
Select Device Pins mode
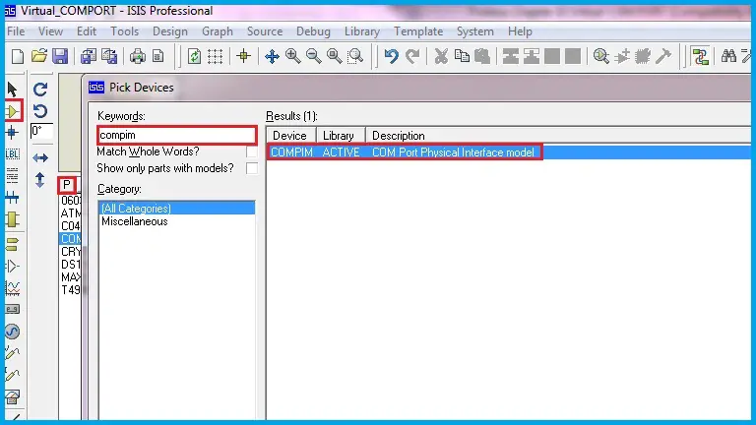pyautogui.click(x=12, y=266)
